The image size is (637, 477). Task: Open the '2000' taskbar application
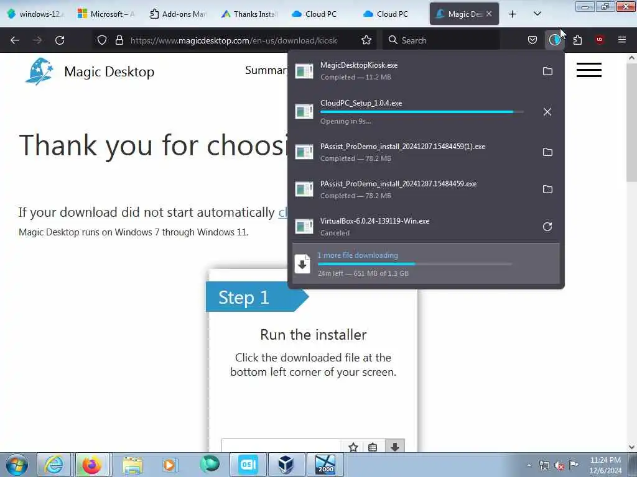325,465
